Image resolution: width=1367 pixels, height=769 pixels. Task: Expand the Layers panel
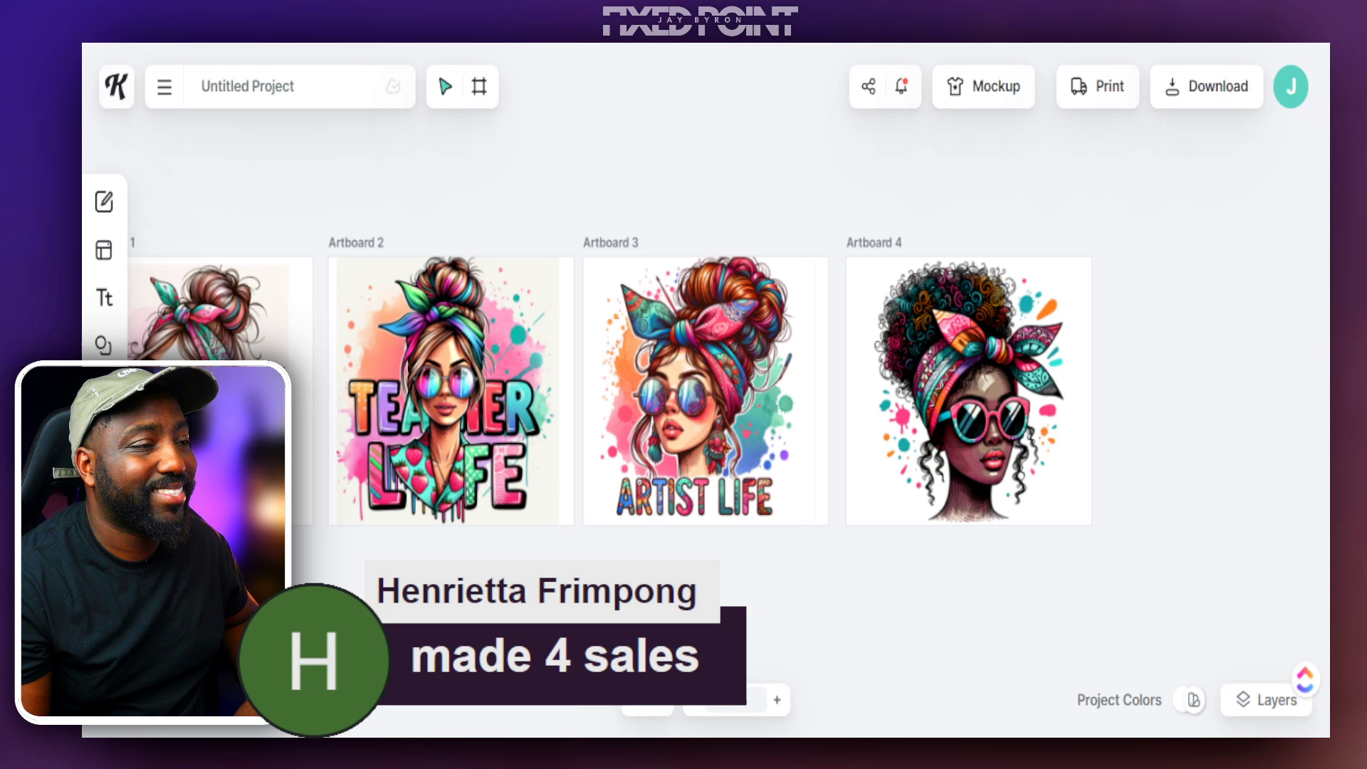click(1266, 700)
